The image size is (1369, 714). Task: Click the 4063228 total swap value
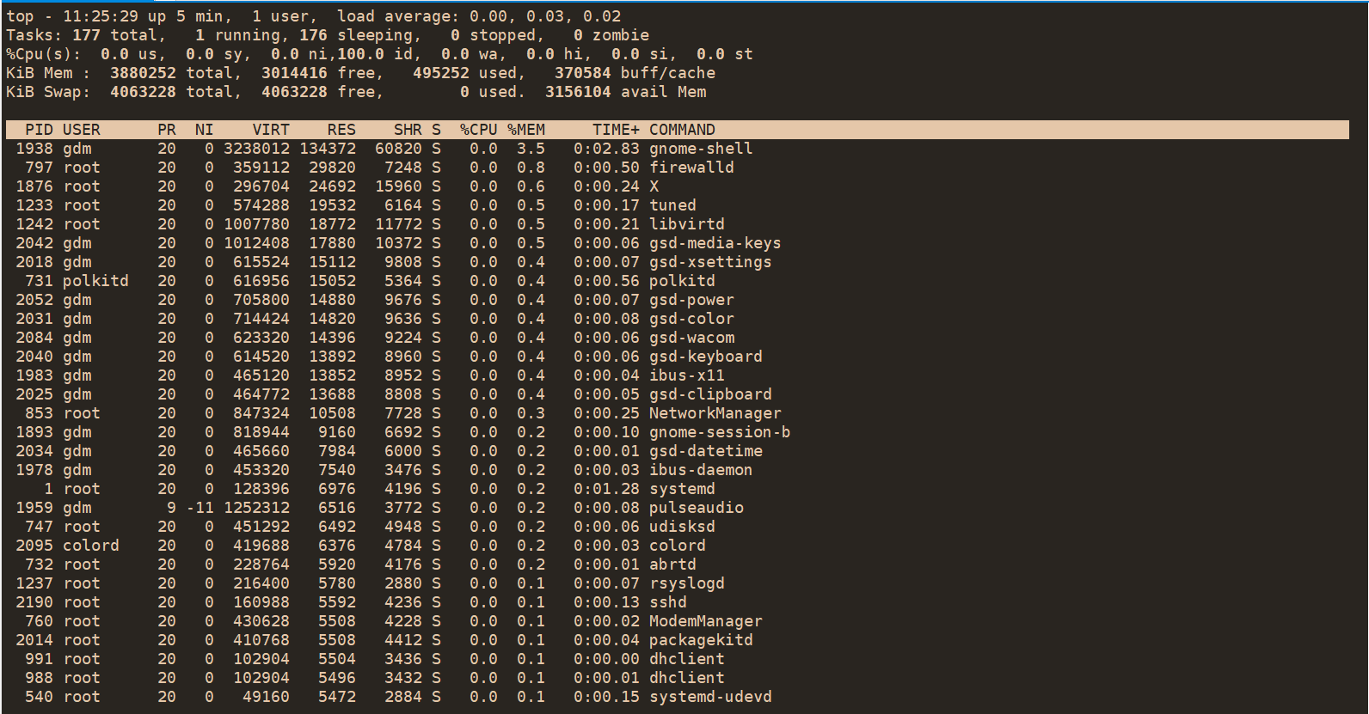(x=143, y=92)
